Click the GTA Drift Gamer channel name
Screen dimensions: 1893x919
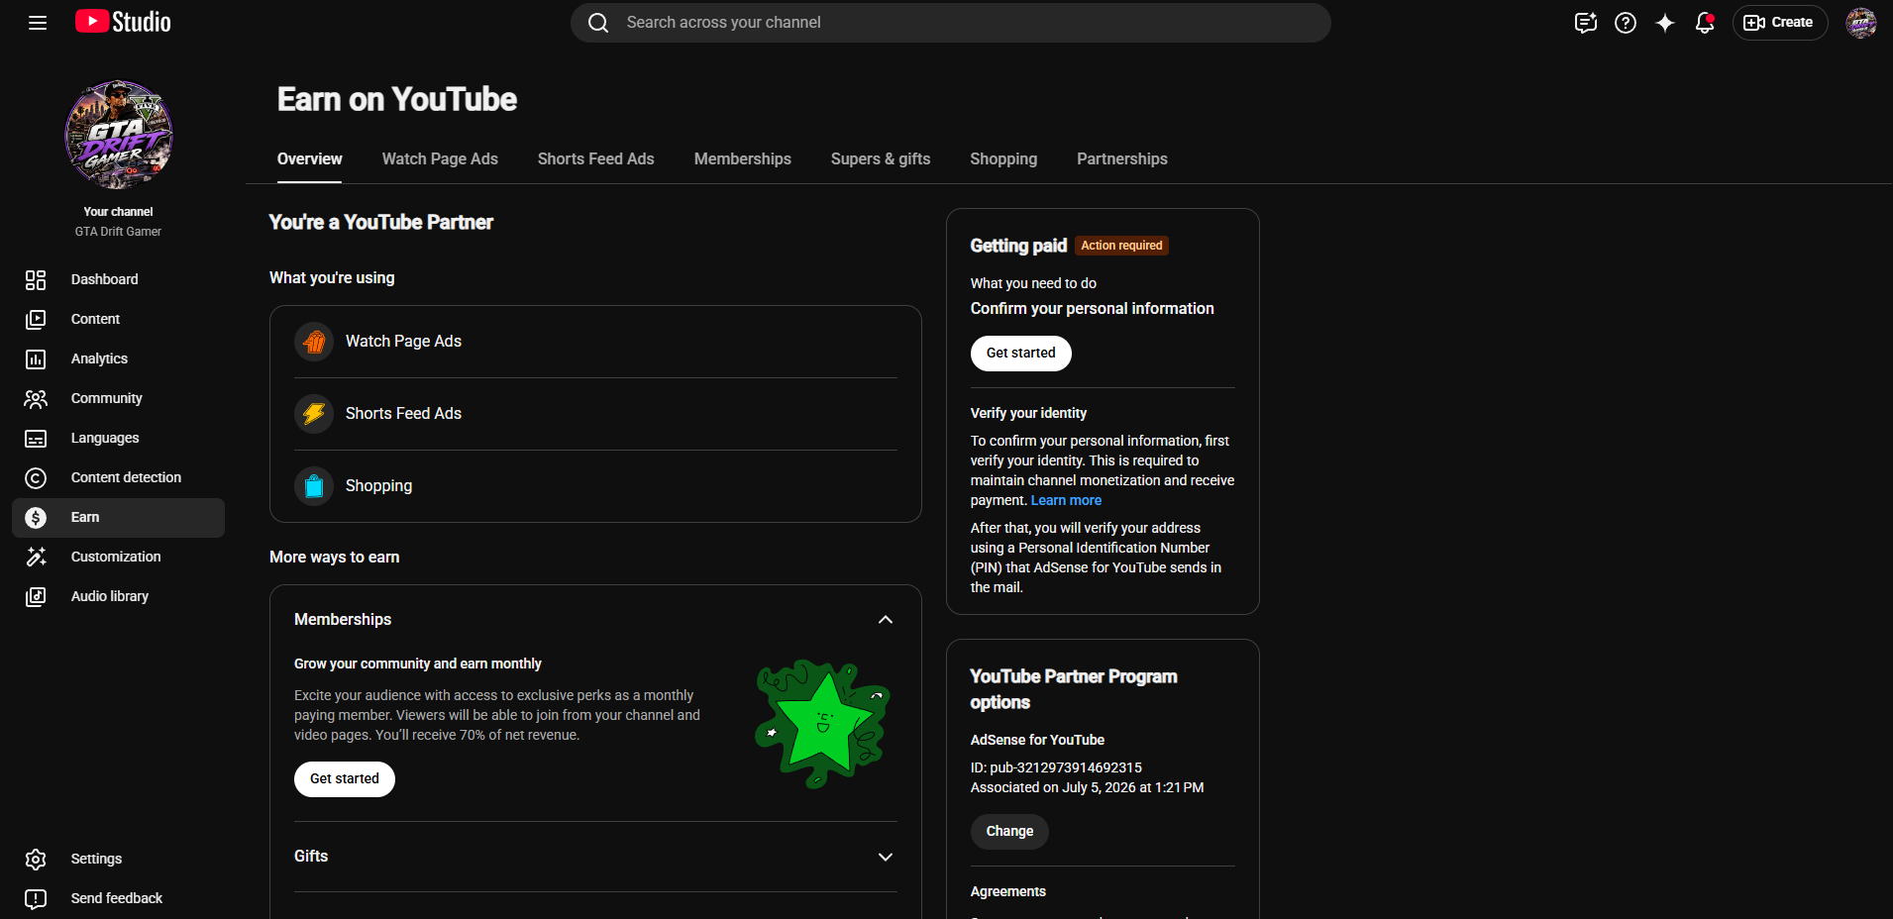118,232
